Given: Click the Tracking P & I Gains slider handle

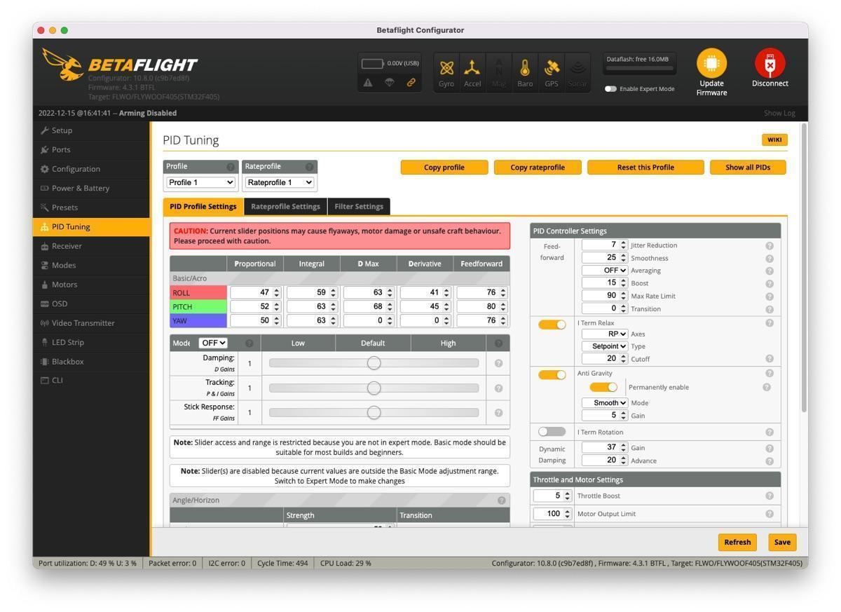Looking at the screenshot, I should (374, 388).
